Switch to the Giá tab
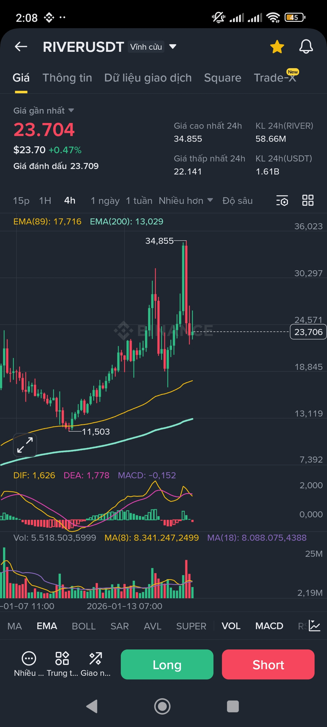The height and width of the screenshot is (727, 327). (x=21, y=78)
